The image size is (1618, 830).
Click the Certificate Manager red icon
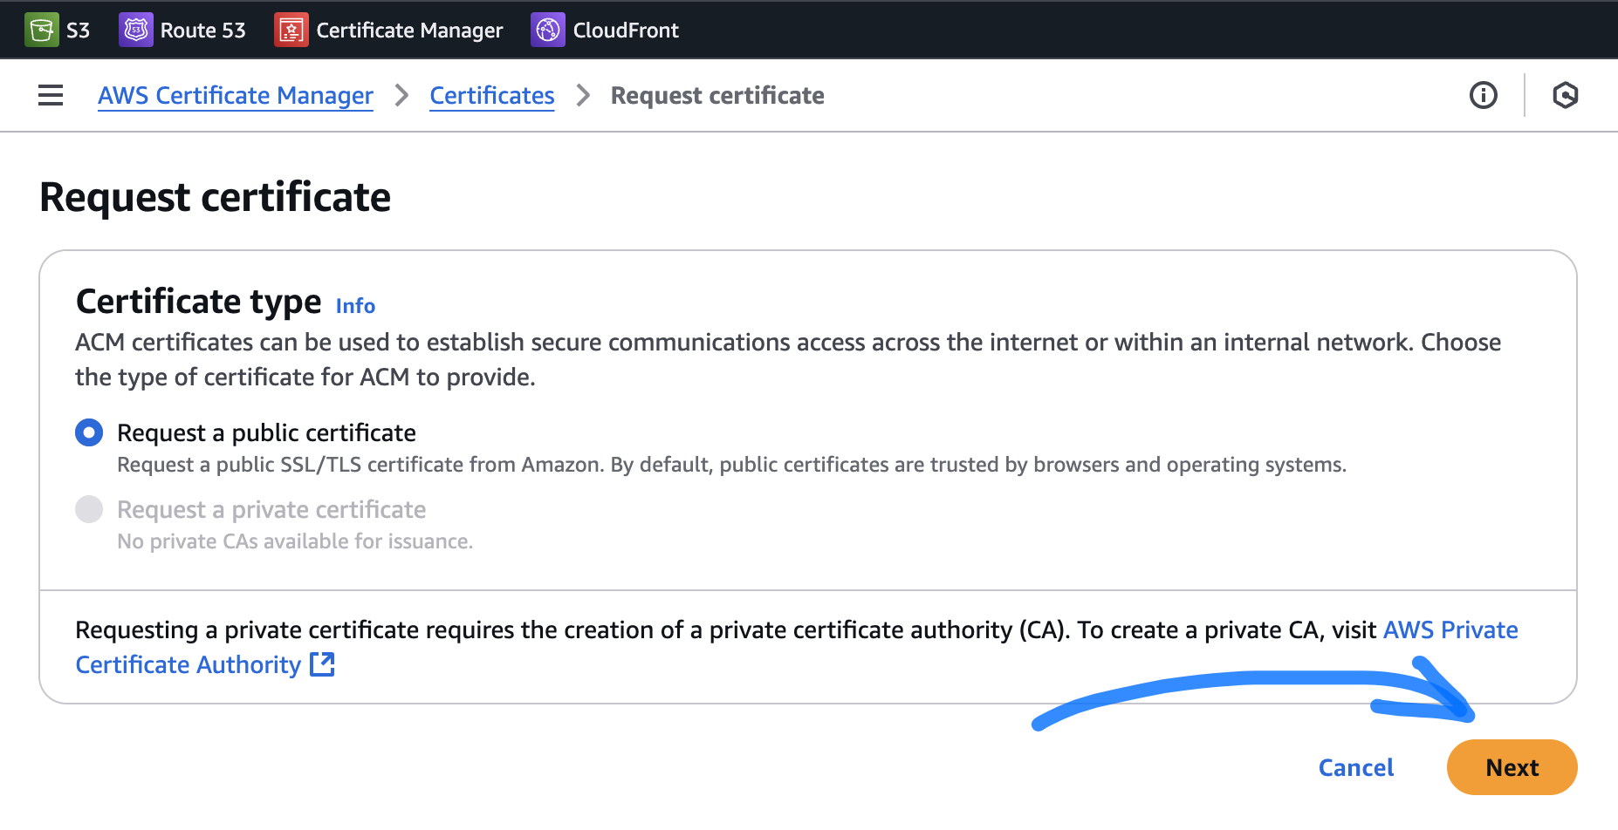(291, 30)
